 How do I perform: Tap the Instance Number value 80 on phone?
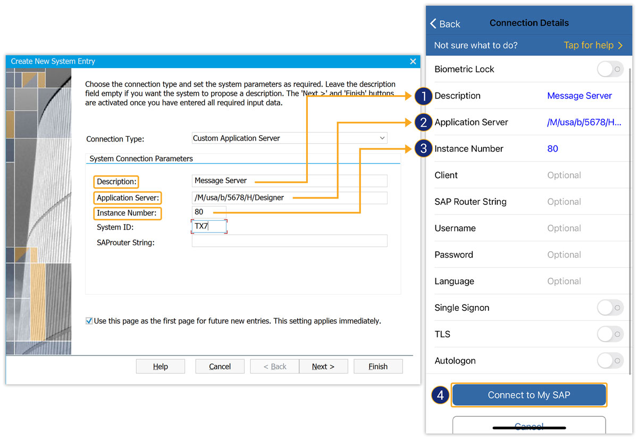[553, 148]
